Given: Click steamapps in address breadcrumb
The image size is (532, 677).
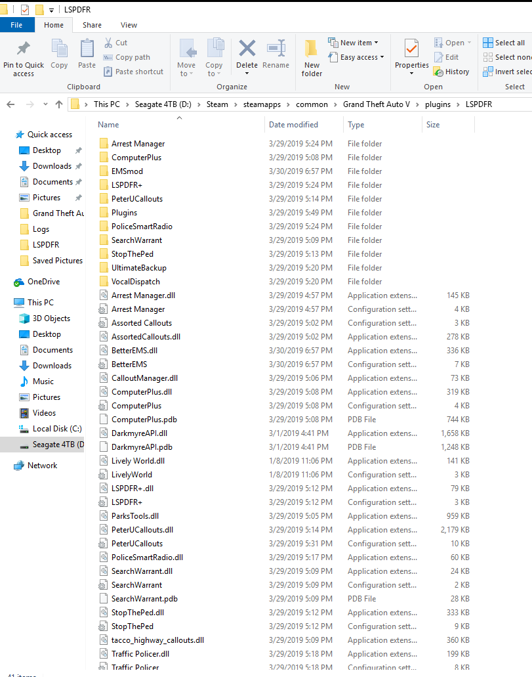Looking at the screenshot, I should [262, 104].
